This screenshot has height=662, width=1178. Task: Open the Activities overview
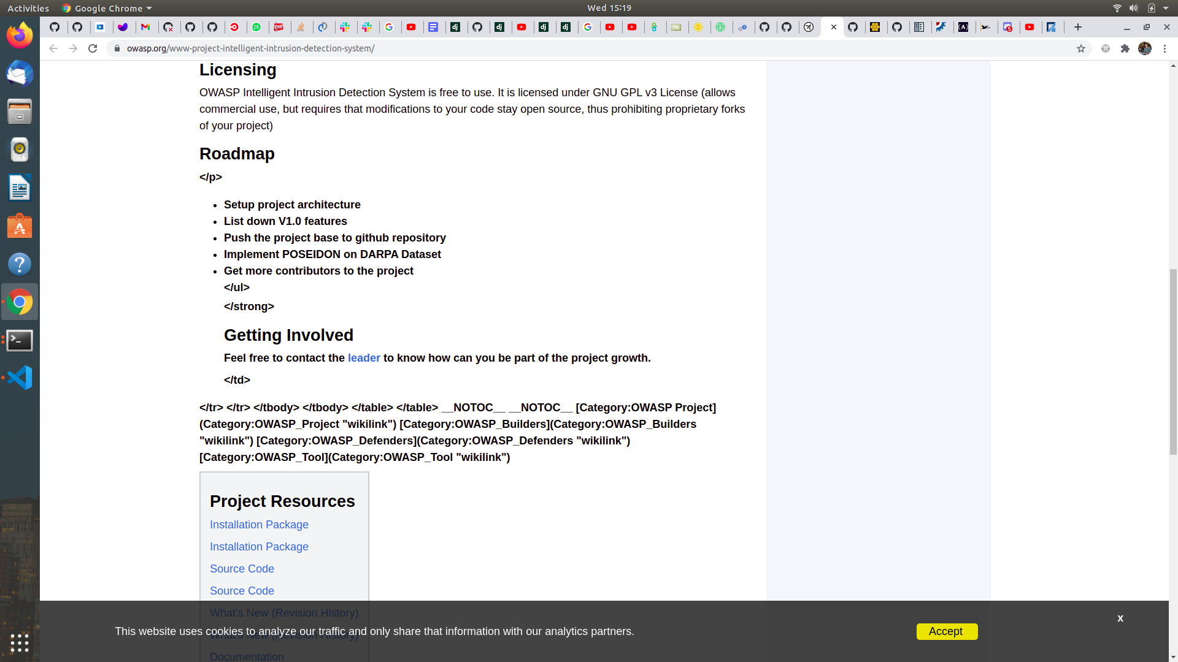point(28,8)
